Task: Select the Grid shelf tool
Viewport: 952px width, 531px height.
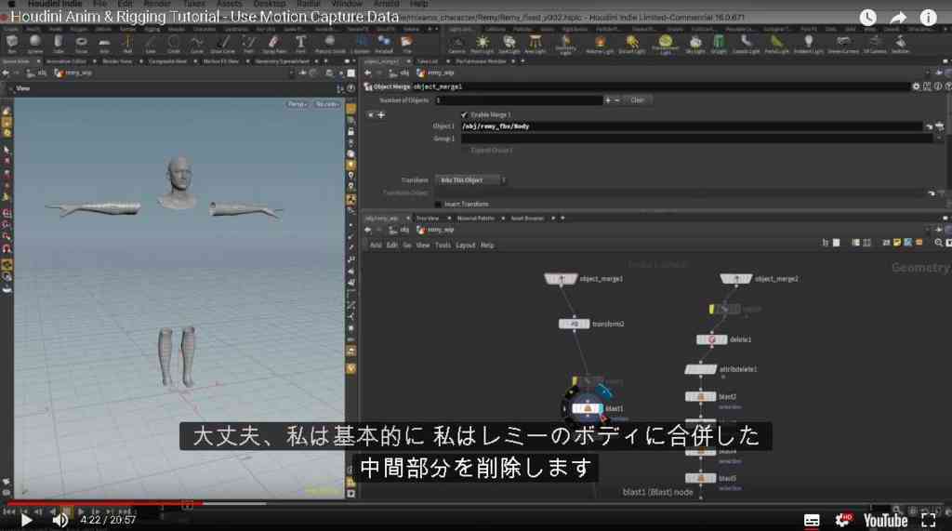Action: 104,44
